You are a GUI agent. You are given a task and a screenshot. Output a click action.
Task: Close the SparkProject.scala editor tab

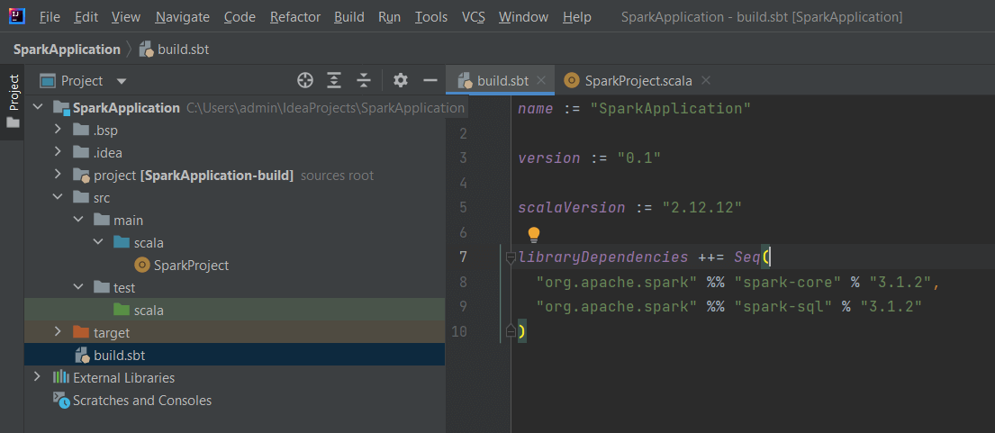pyautogui.click(x=706, y=80)
